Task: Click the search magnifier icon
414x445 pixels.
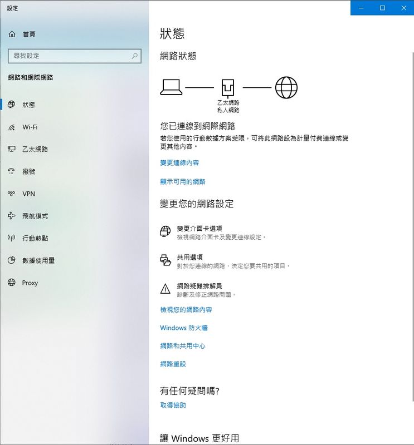Action: (134, 56)
